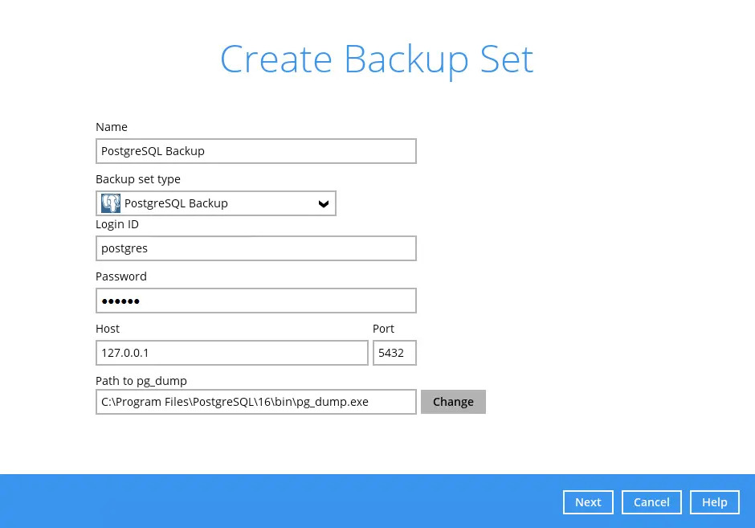Open Help
755x528 pixels.
click(x=715, y=502)
